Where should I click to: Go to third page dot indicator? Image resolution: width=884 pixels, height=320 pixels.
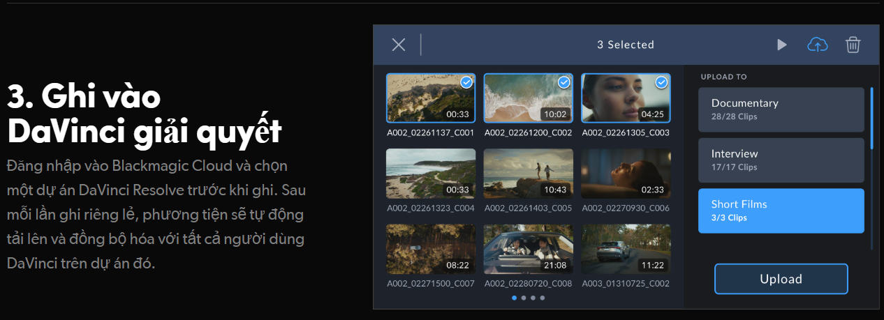click(x=533, y=298)
